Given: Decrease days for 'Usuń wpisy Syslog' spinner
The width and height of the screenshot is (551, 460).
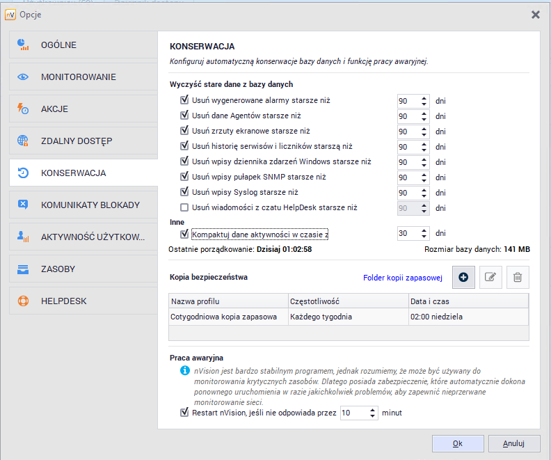Looking at the screenshot, I should 424,196.
